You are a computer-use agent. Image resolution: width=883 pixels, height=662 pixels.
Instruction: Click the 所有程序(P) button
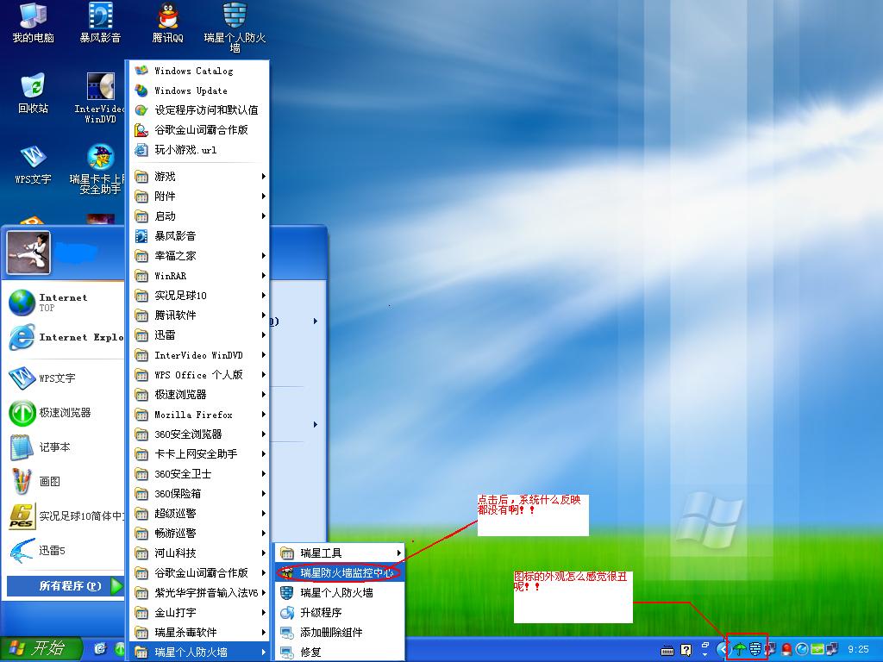(x=65, y=586)
